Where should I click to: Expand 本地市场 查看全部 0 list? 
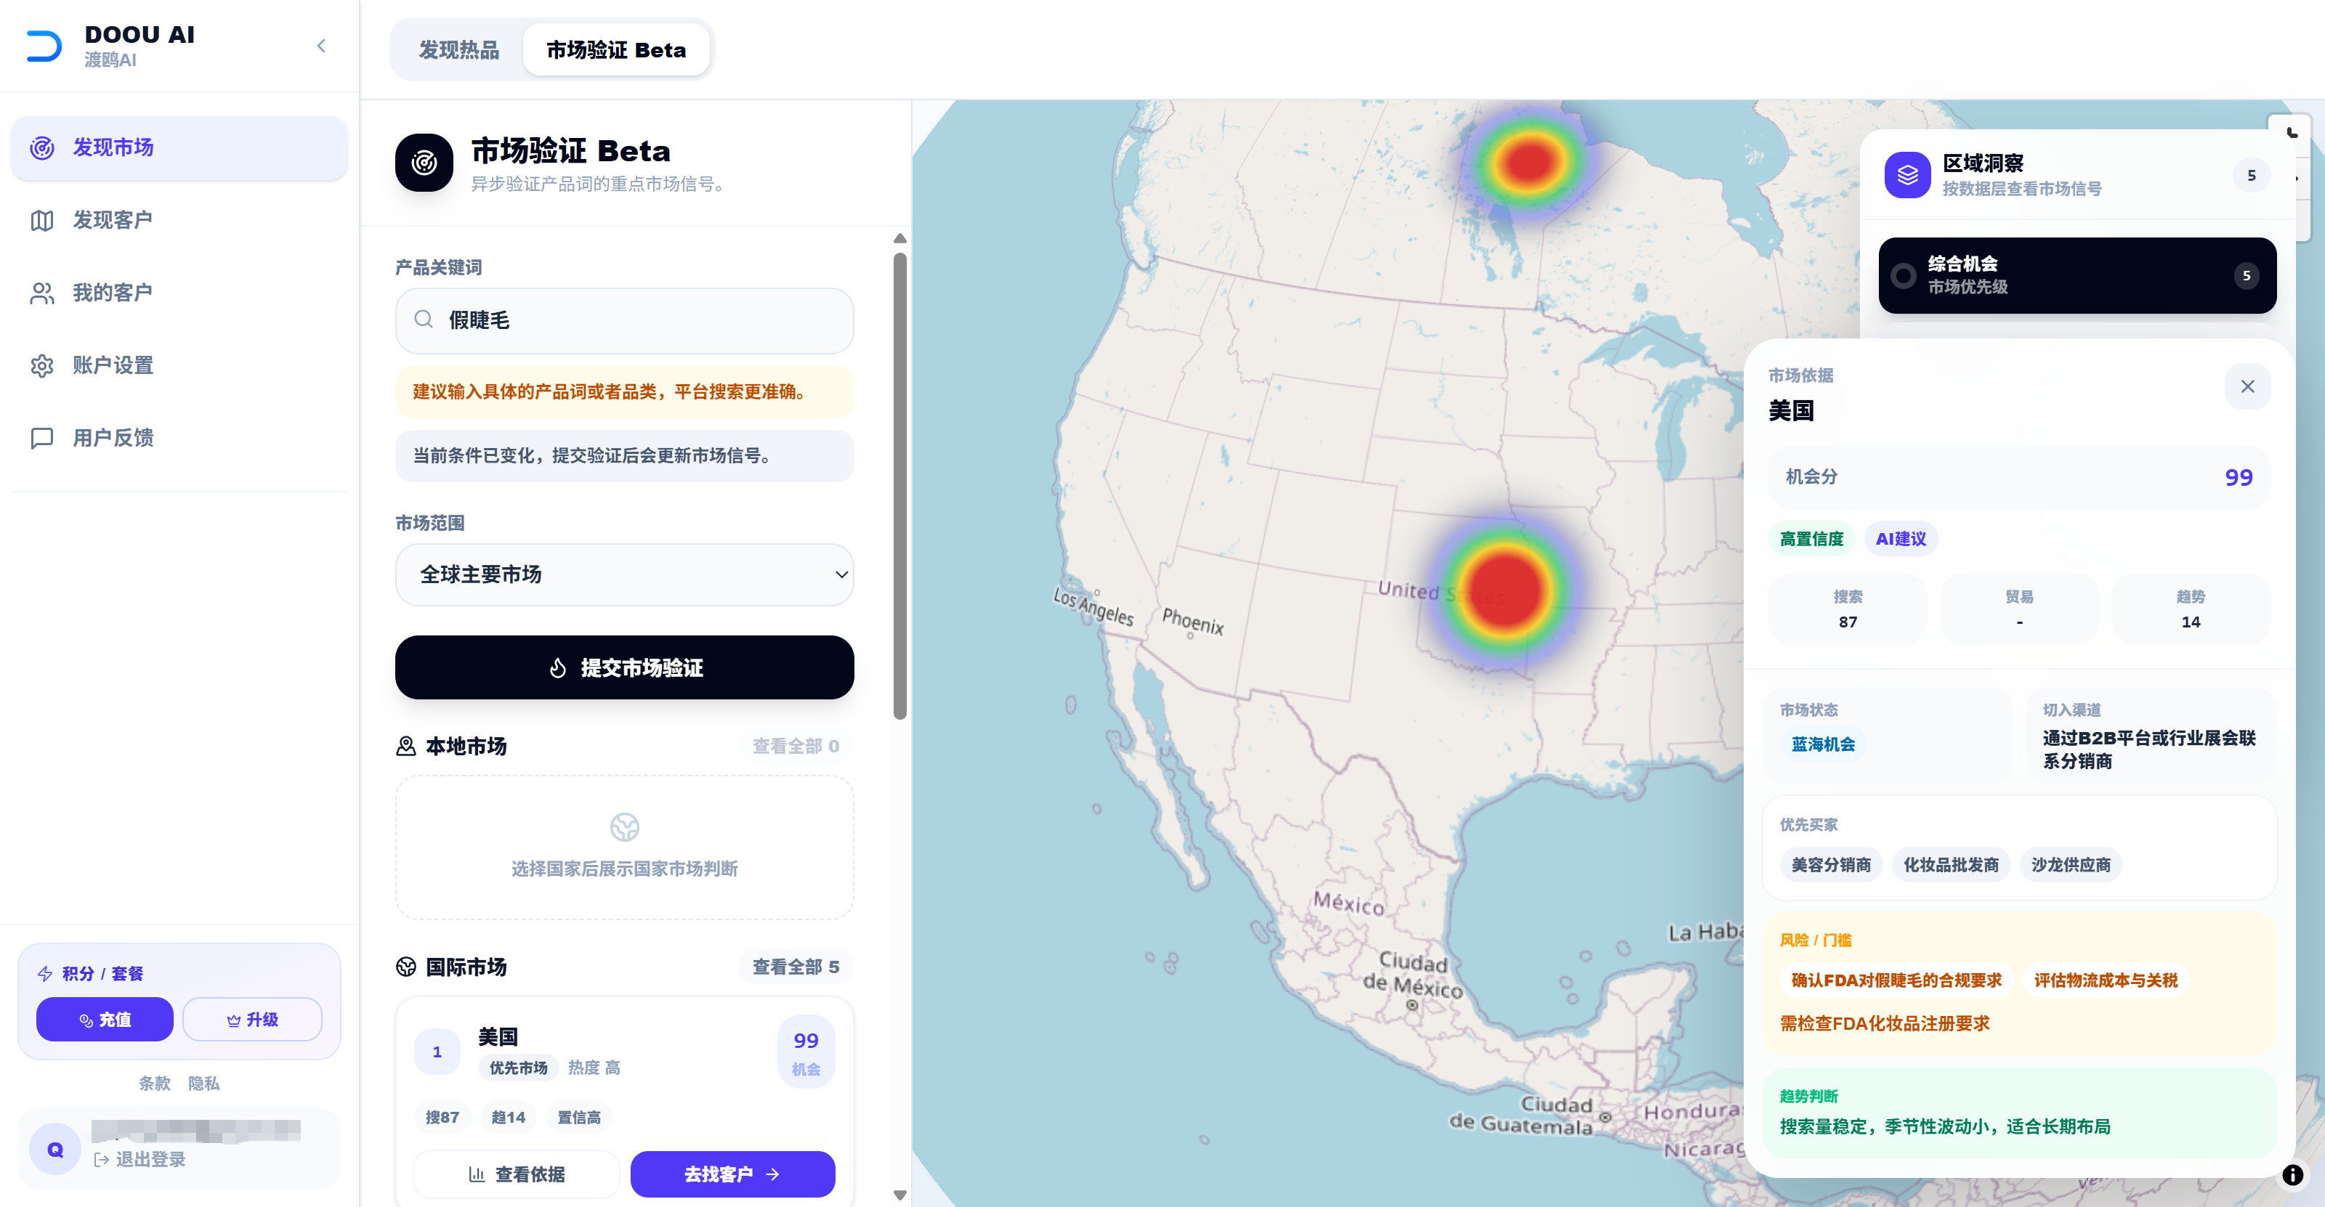tap(795, 746)
